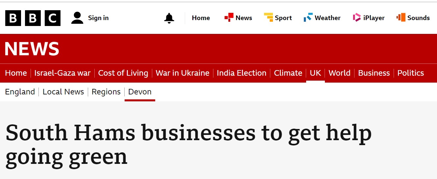Go to BBC Home in top bar
This screenshot has height=179, width=437.
pyautogui.click(x=201, y=18)
